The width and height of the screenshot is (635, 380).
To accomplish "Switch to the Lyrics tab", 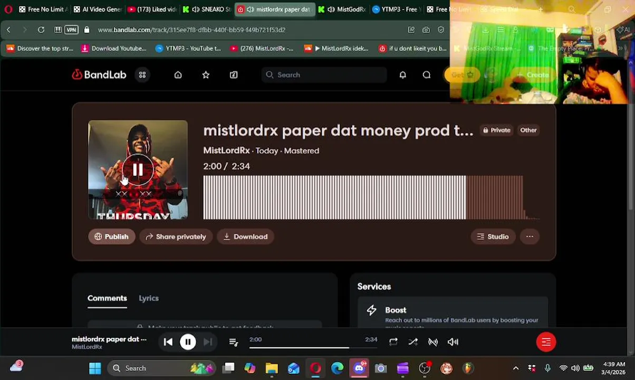I will point(149,298).
